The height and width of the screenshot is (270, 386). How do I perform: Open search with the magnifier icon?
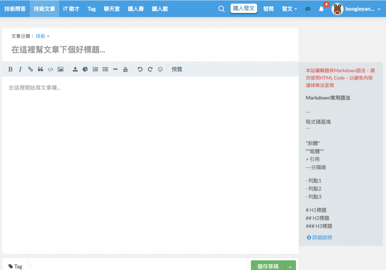pos(221,9)
